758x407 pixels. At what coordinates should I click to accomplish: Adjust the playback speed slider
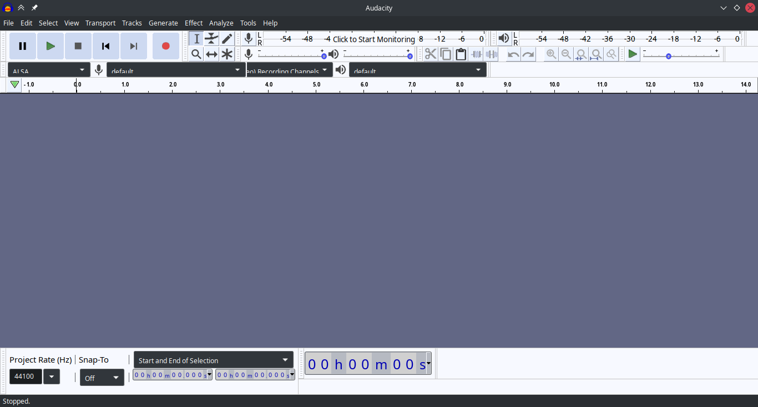click(681, 54)
